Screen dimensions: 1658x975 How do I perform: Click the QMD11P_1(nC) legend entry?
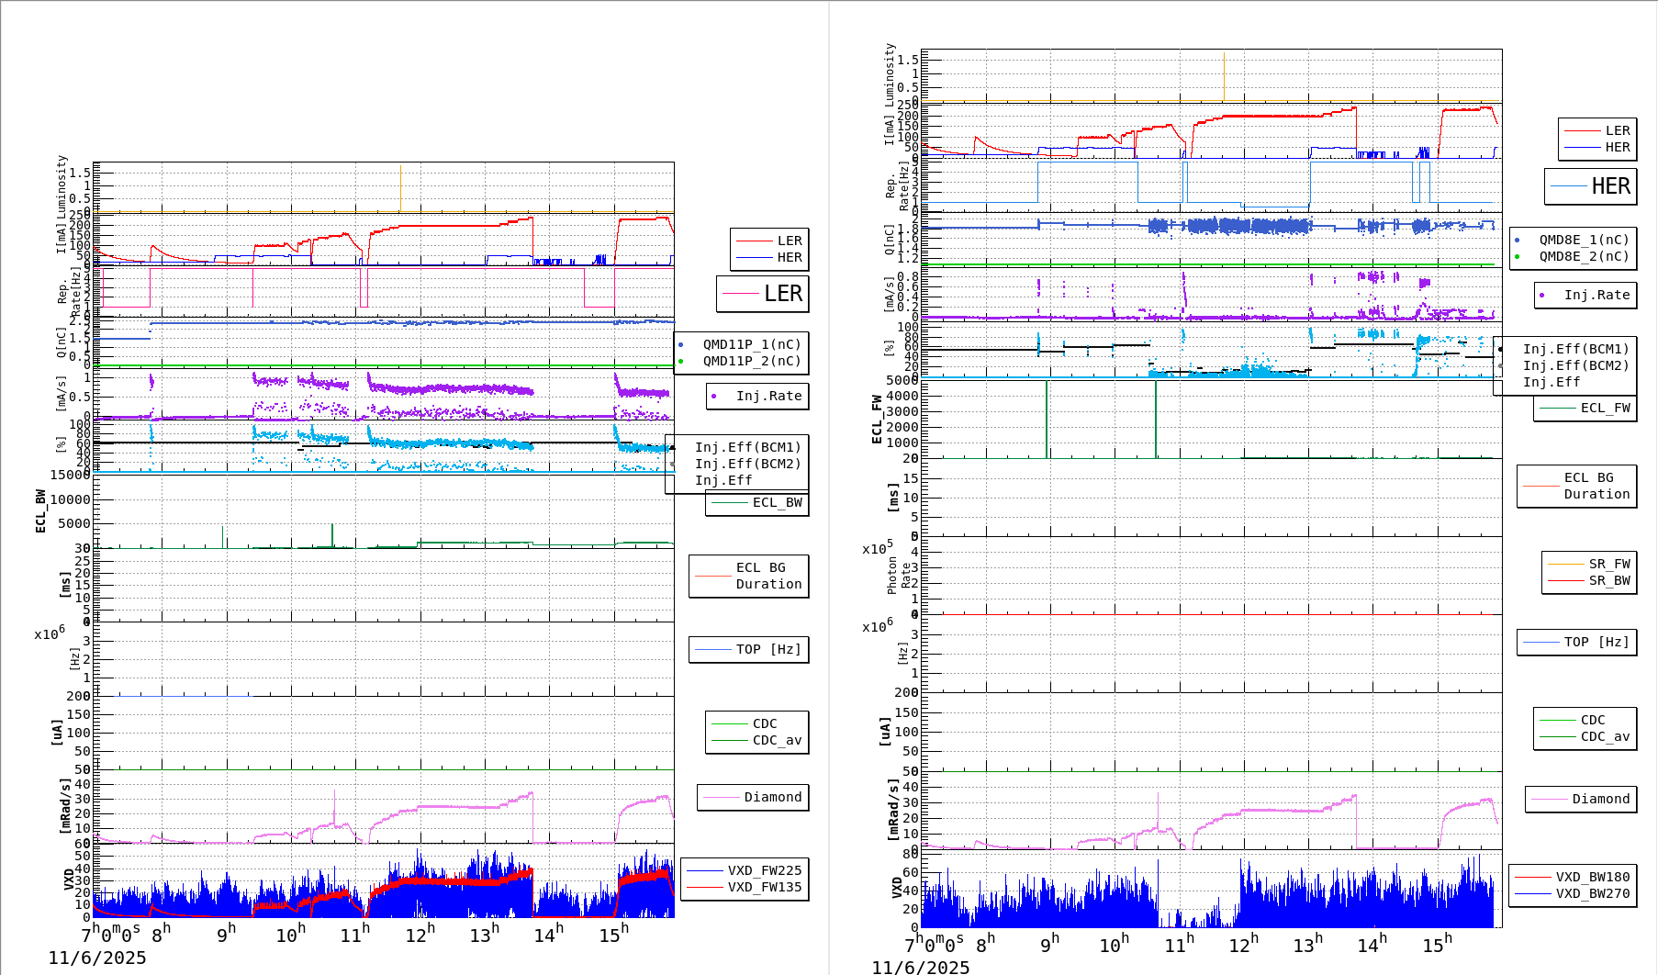(751, 344)
